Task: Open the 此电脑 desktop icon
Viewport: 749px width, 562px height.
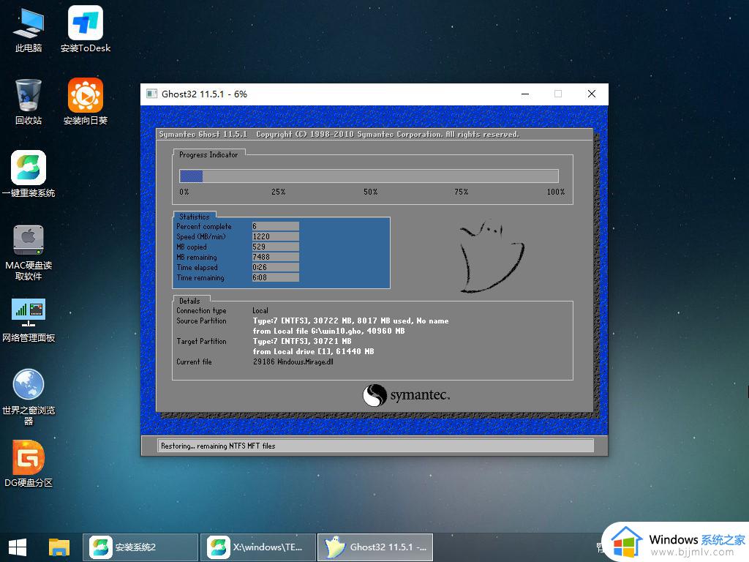Action: tap(29, 29)
